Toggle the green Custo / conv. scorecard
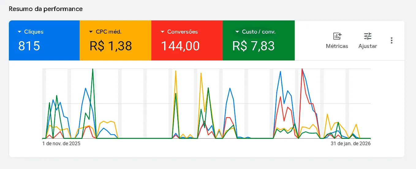 [259, 41]
